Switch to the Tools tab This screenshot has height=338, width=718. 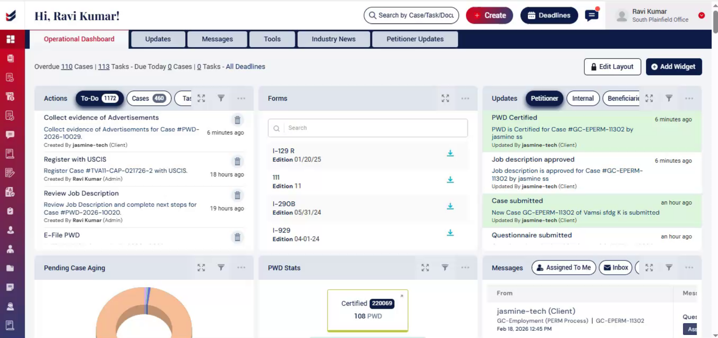(272, 39)
